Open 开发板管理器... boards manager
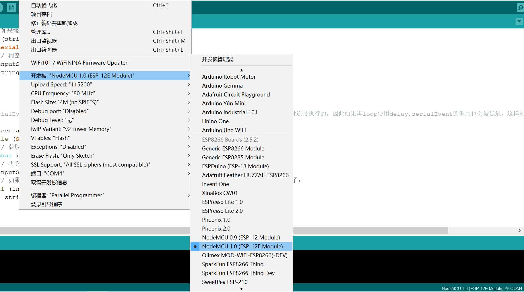 click(241, 59)
